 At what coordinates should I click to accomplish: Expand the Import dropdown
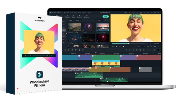point(72,20)
